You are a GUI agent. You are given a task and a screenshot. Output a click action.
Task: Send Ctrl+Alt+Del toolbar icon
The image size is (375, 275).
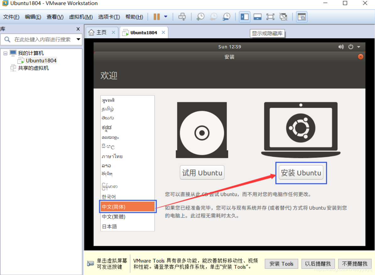(x=182, y=17)
